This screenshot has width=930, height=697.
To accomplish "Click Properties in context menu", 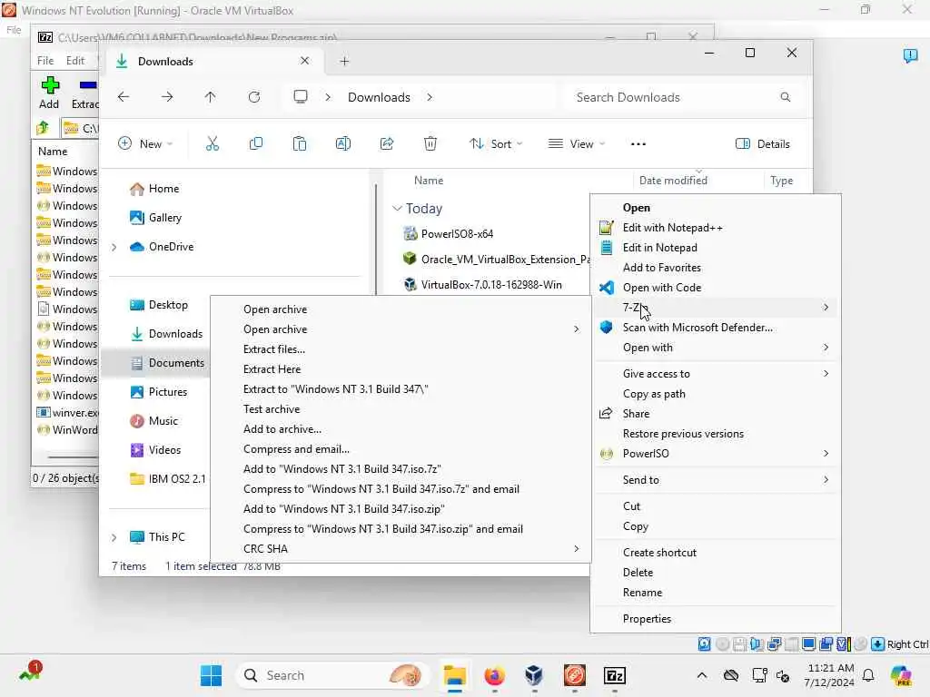I will coord(647,619).
